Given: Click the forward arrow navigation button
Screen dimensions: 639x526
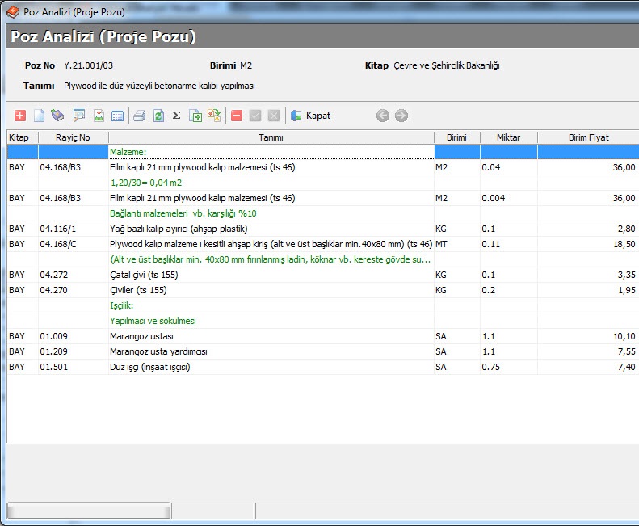Looking at the screenshot, I should tap(401, 116).
